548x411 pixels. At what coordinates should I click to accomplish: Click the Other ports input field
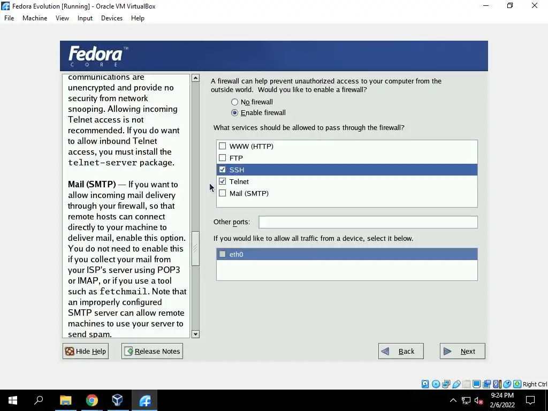tap(368, 222)
